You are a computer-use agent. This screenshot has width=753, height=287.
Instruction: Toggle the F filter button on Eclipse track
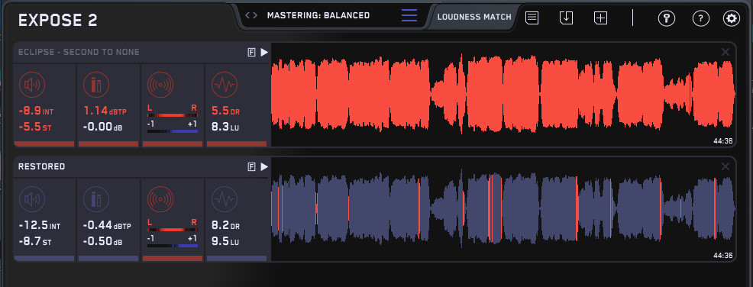[x=251, y=53]
